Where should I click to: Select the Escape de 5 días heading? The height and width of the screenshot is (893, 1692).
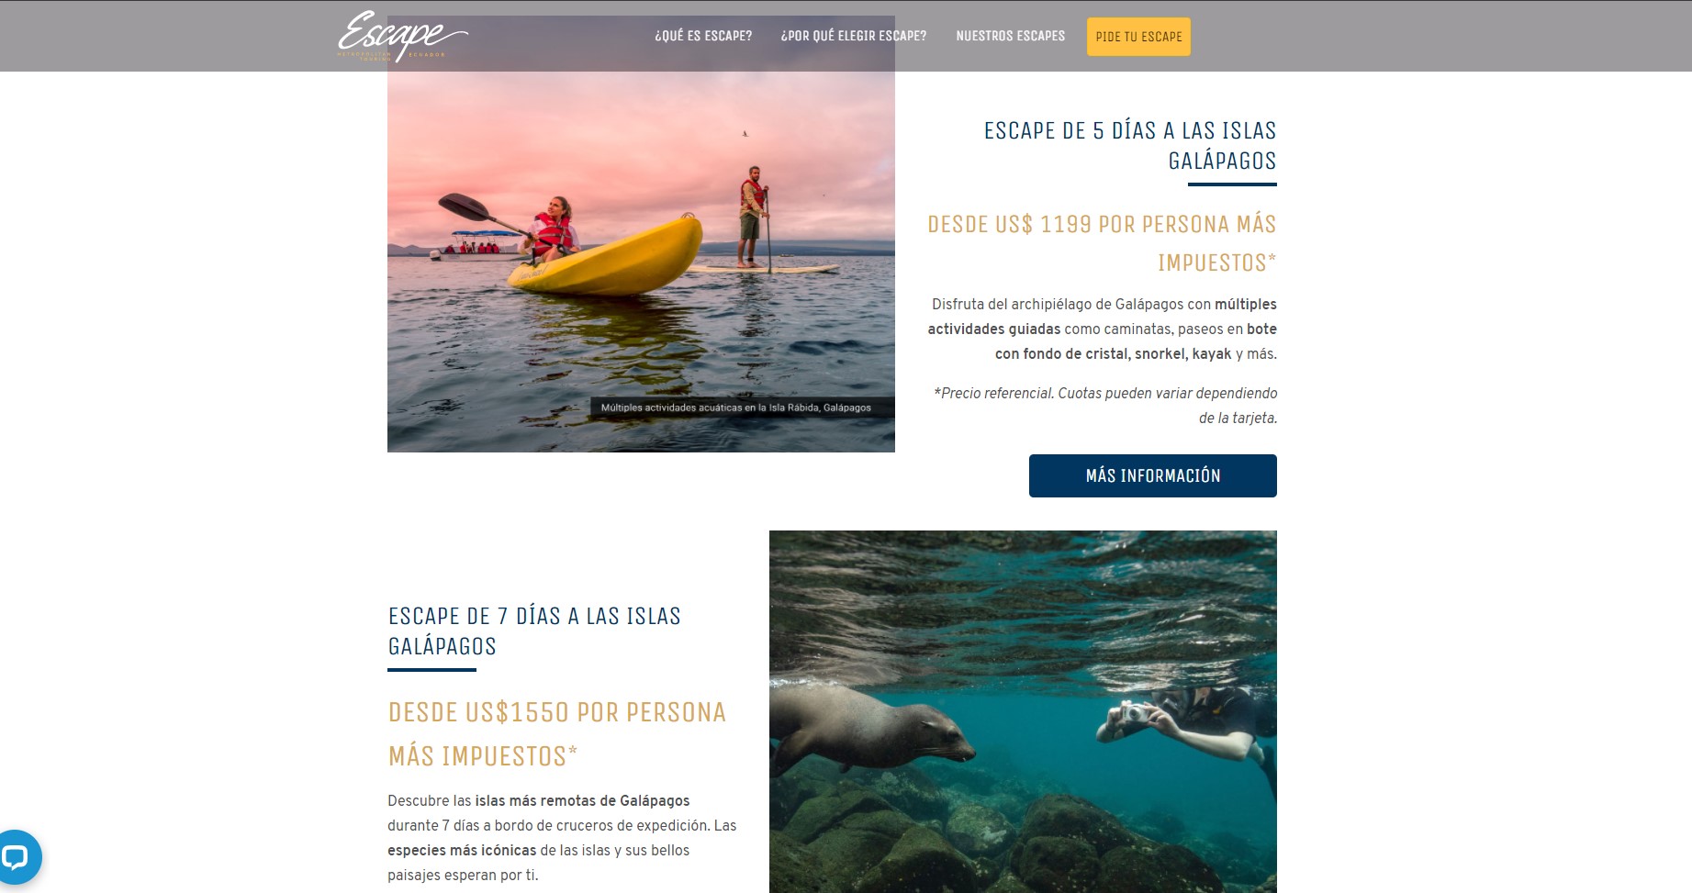[1130, 145]
